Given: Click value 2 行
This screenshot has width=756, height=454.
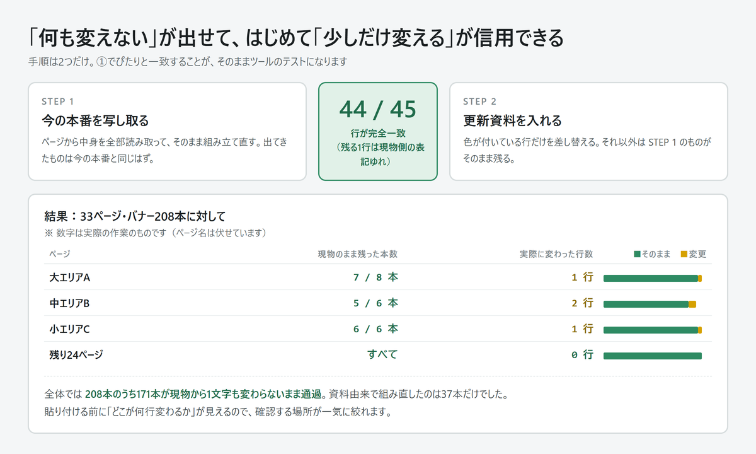Looking at the screenshot, I should [582, 303].
